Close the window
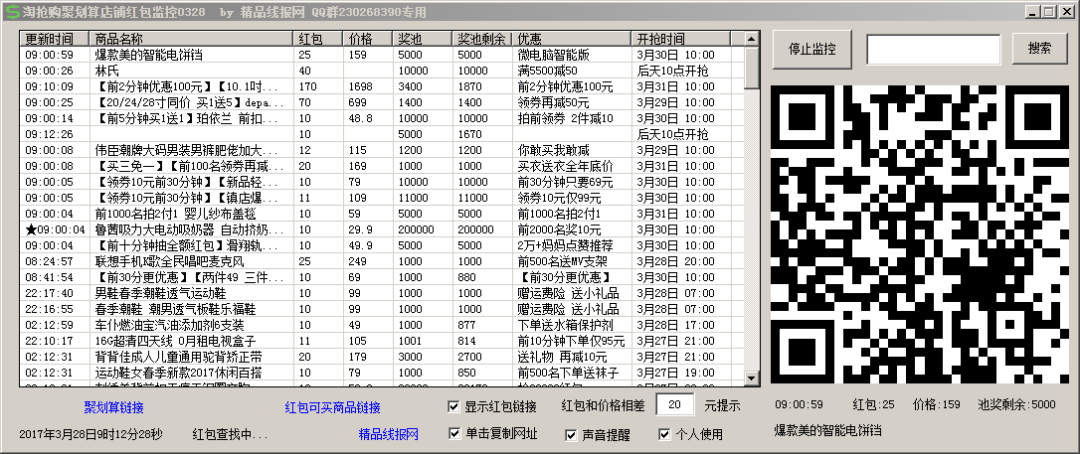Viewport: 1080px width, 454px height. pyautogui.click(x=1068, y=12)
